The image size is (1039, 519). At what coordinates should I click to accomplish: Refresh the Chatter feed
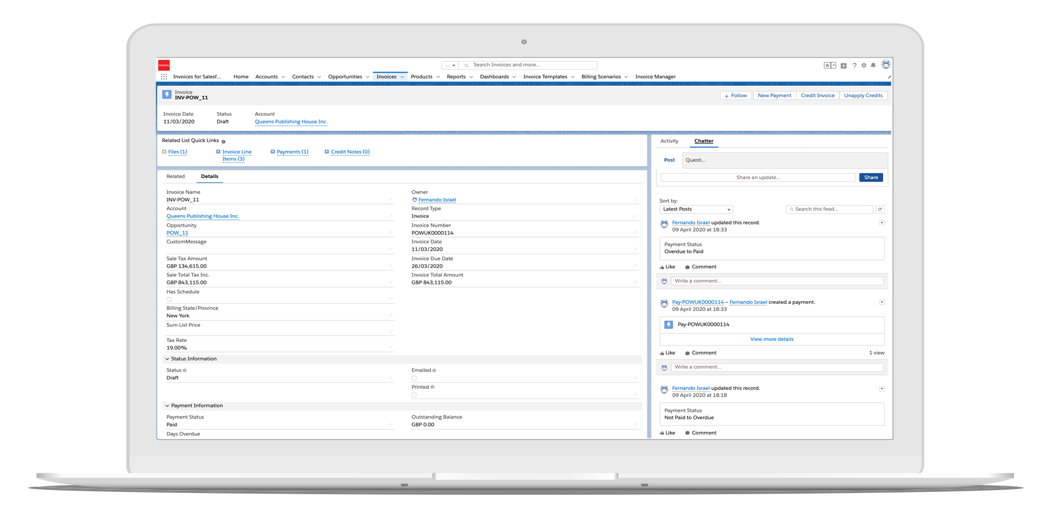[880, 209]
